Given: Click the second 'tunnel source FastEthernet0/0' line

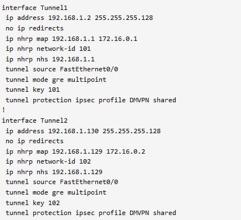Looking at the screenshot, I should 62,182.
